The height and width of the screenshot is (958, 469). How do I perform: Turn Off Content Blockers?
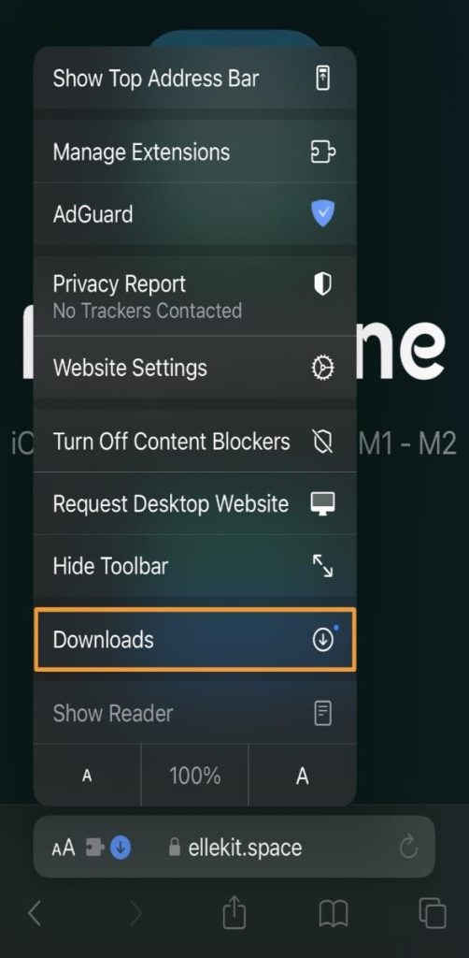(x=194, y=442)
